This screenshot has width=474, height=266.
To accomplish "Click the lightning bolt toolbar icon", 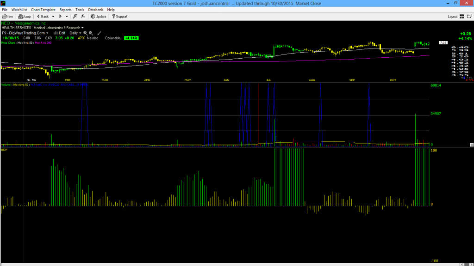I will (75, 16).
